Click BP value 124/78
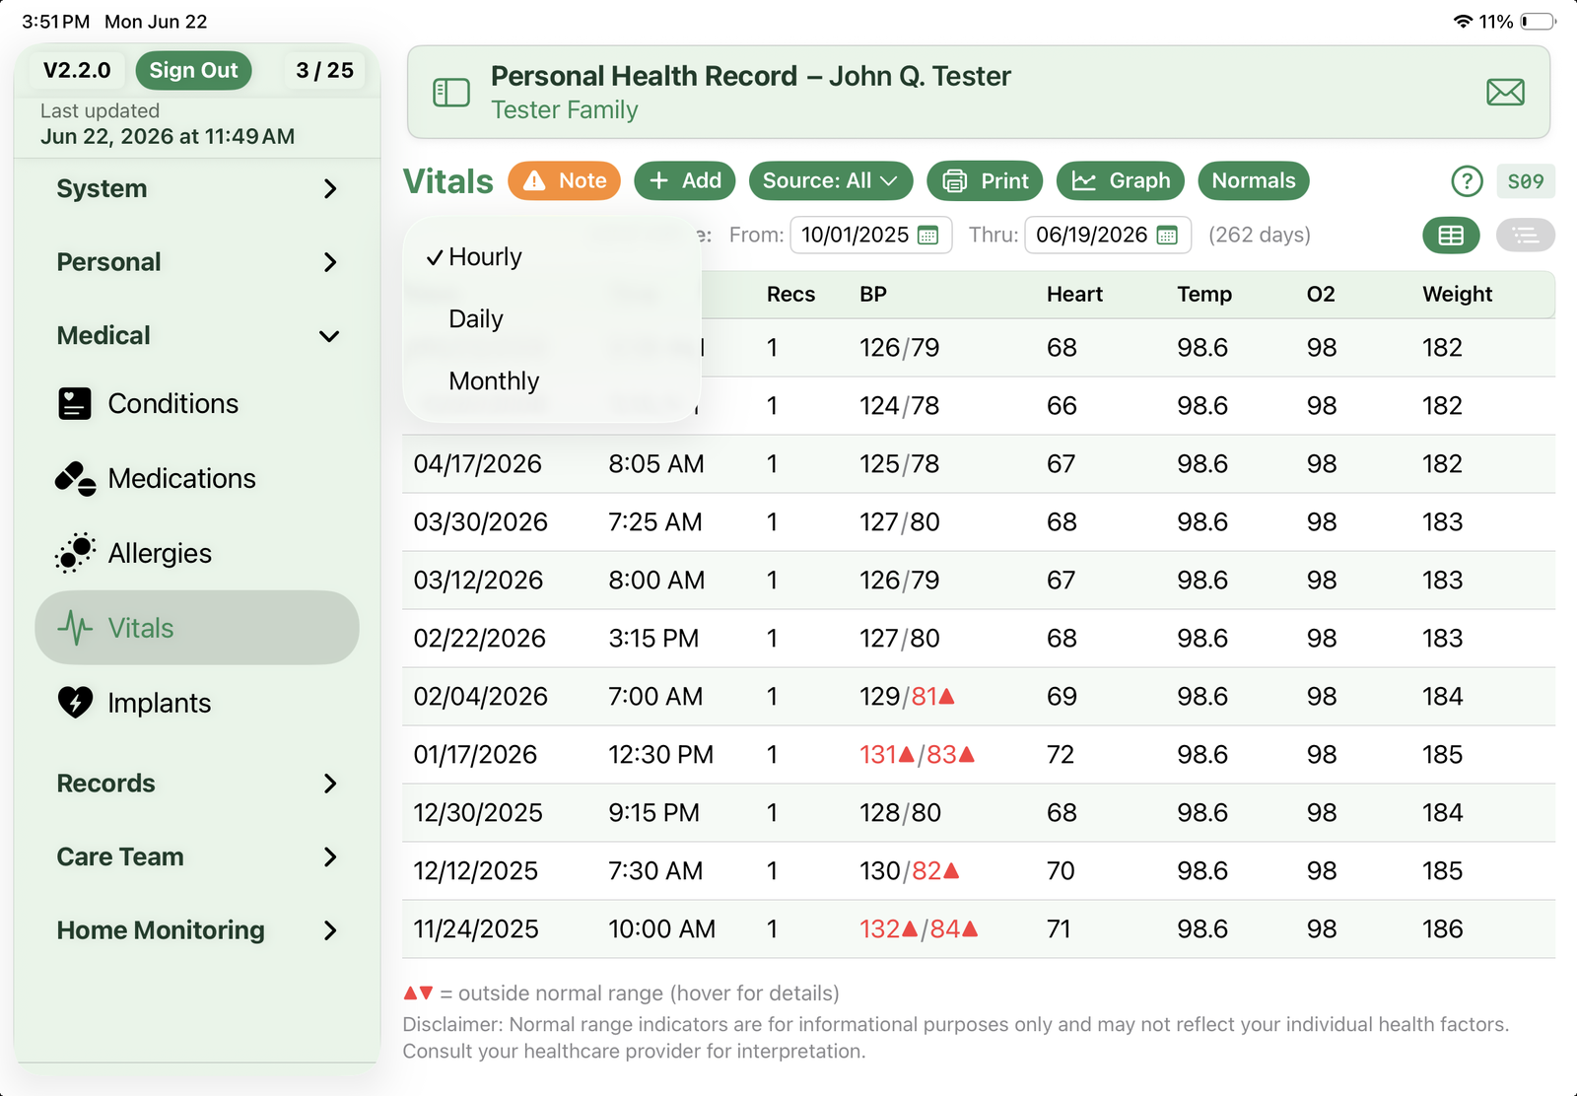Viewport: 1577px width, 1096px height. (899, 406)
